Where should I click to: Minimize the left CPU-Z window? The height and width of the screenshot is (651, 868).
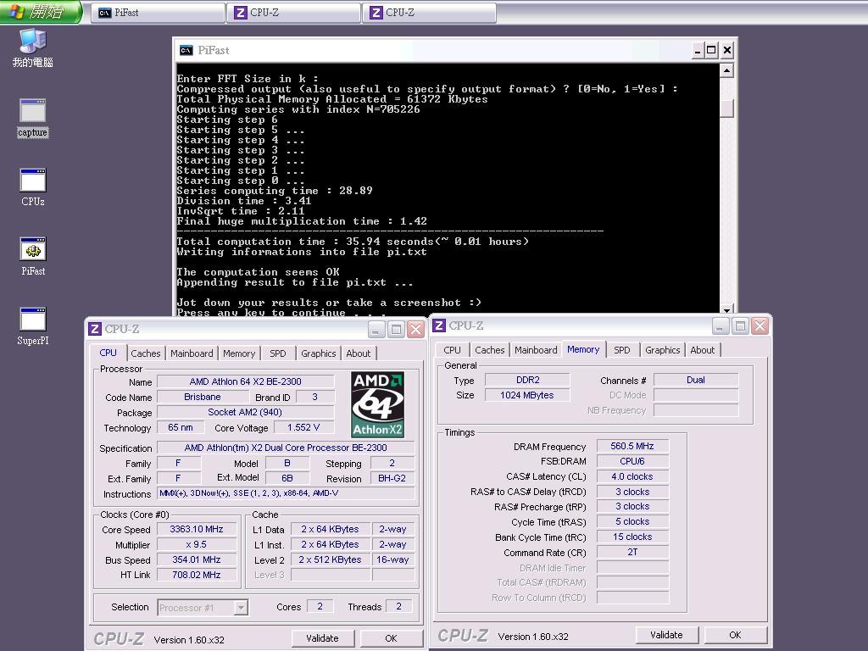coord(376,330)
